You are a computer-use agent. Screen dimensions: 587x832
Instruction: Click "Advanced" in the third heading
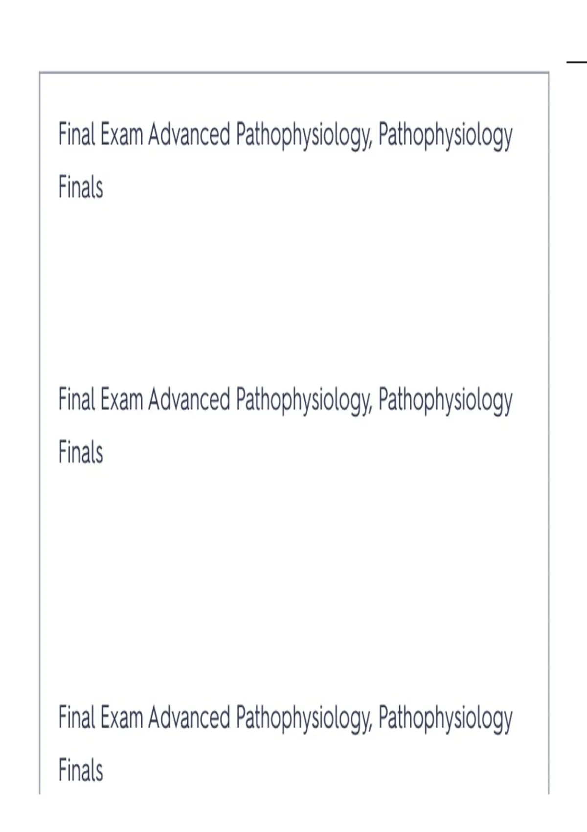189,717
